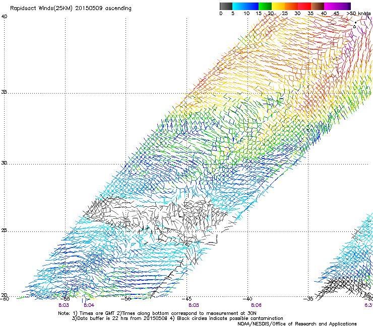Screen dimensions: 373x327
Task: Click the NOAA/NESDIS credit text
Action: click(297, 324)
